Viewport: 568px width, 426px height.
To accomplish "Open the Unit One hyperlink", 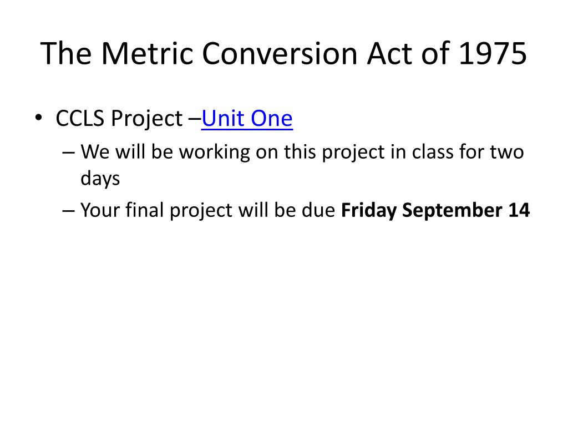I will (x=247, y=119).
